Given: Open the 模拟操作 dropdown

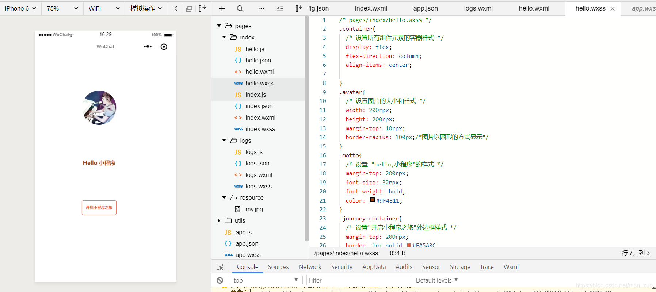Looking at the screenshot, I should (146, 8).
